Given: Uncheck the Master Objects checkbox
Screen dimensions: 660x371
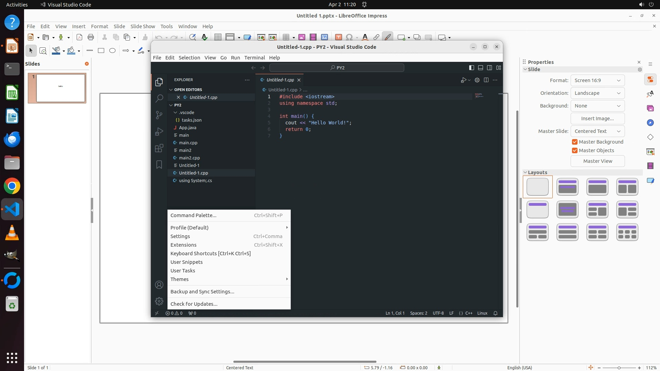Looking at the screenshot, I should pyautogui.click(x=575, y=150).
